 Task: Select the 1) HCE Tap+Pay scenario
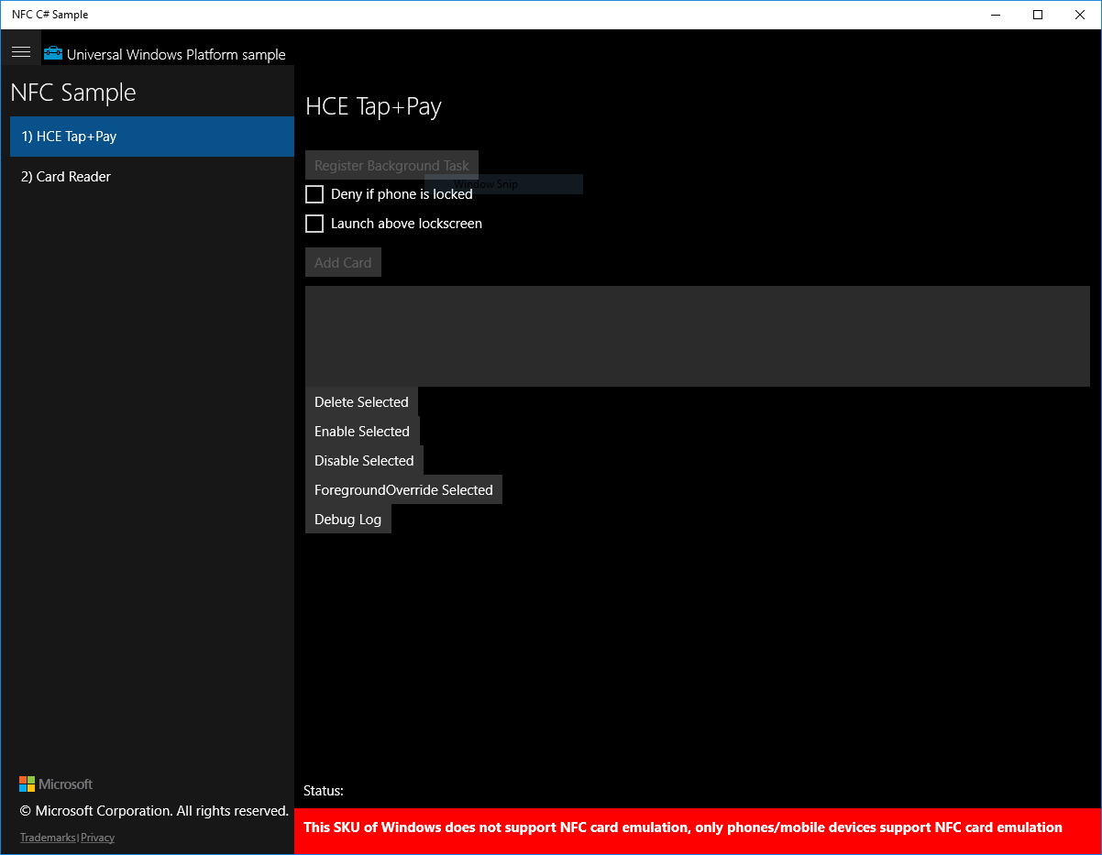pyautogui.click(x=69, y=137)
